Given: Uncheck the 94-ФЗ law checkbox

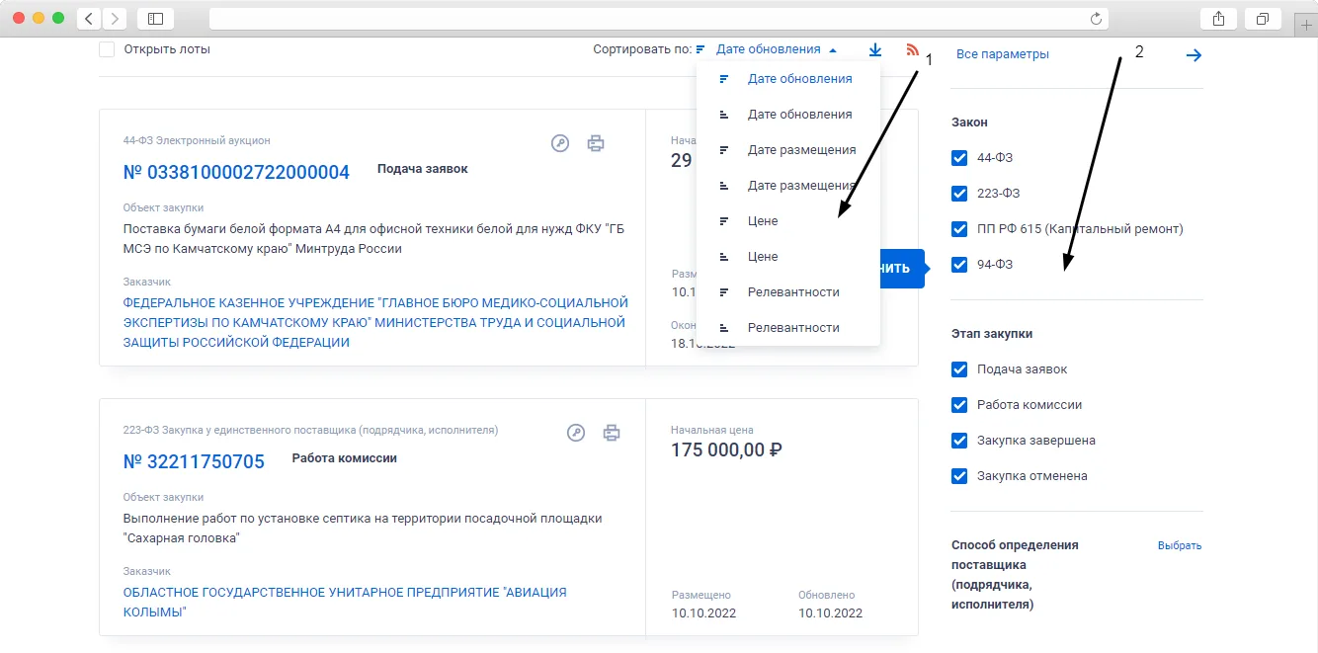Looking at the screenshot, I should [x=958, y=265].
